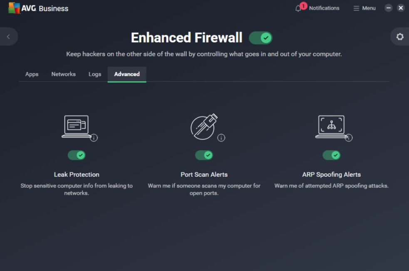Turn off Leak Protection

pos(77,155)
